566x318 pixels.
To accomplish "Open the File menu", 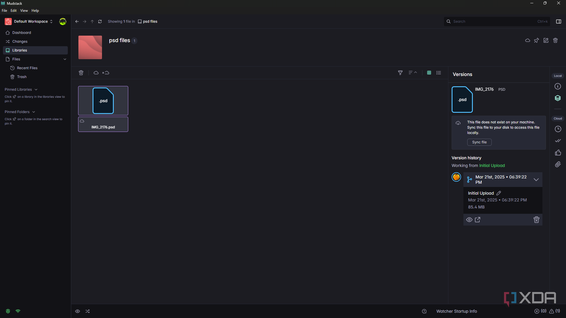I will click(x=4, y=11).
